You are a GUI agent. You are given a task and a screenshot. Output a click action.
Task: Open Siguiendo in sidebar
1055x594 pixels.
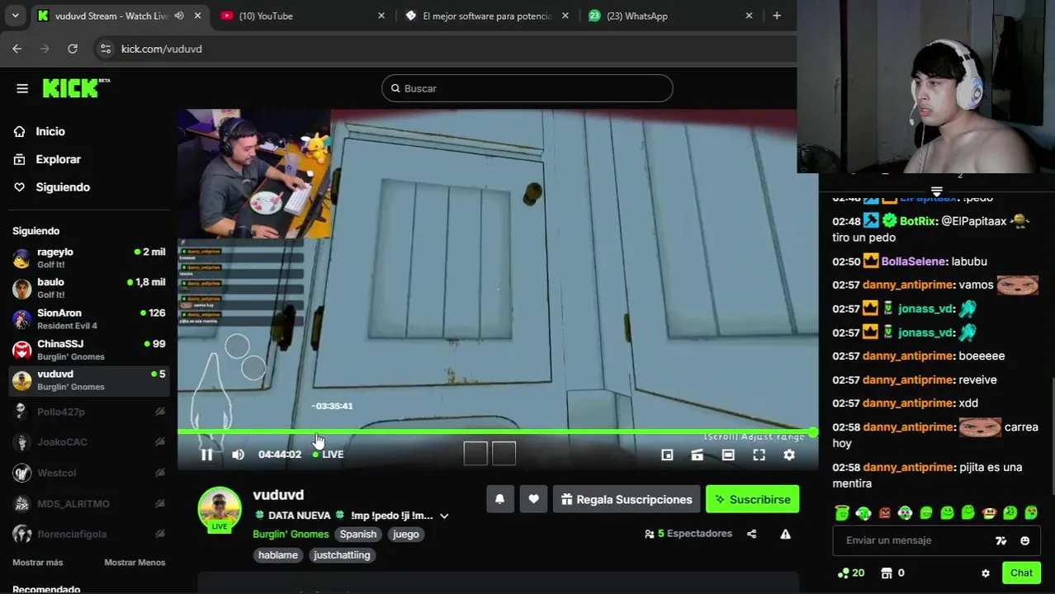(x=63, y=187)
